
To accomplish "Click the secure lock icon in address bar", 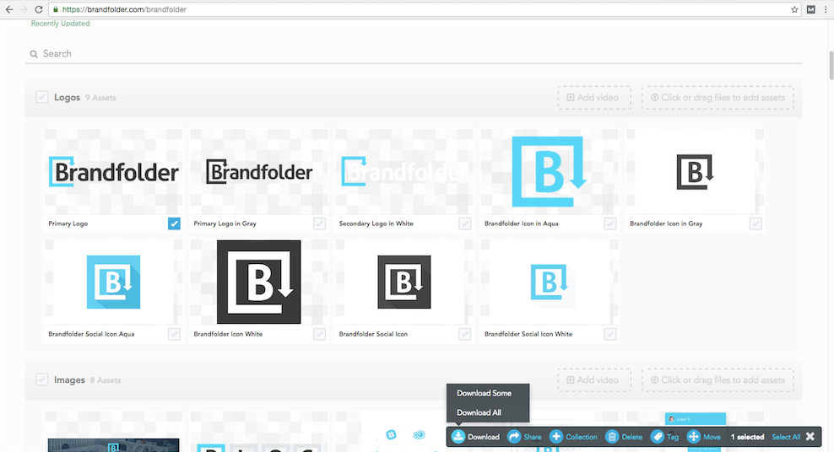I will point(56,9).
